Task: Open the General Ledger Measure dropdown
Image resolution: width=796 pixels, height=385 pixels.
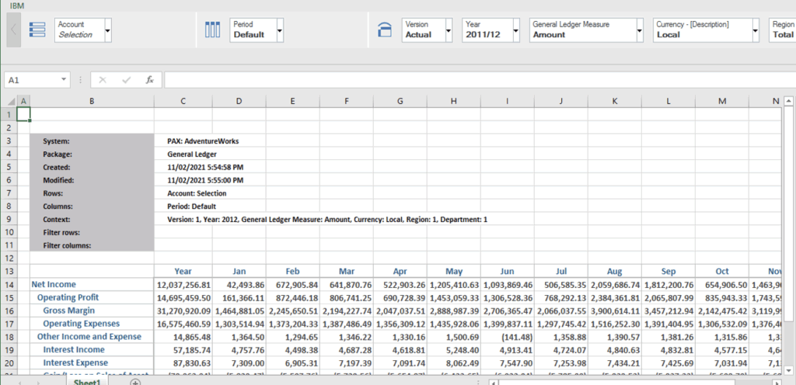Action: click(x=640, y=30)
